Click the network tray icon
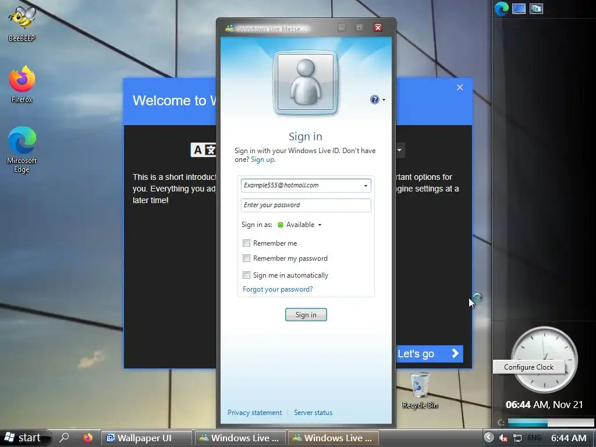596x447 pixels. (517, 438)
